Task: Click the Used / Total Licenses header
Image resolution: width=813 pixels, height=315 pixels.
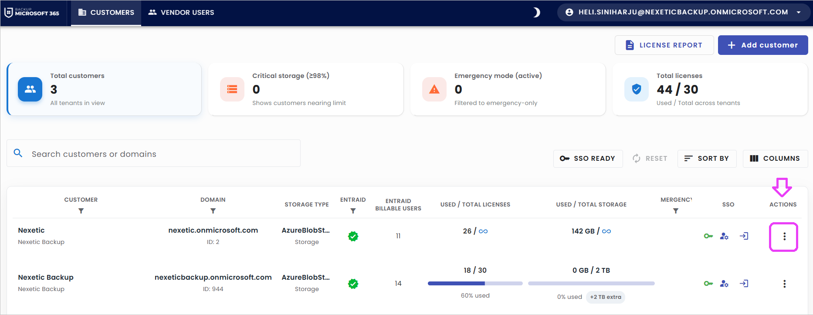Action: [x=475, y=204]
